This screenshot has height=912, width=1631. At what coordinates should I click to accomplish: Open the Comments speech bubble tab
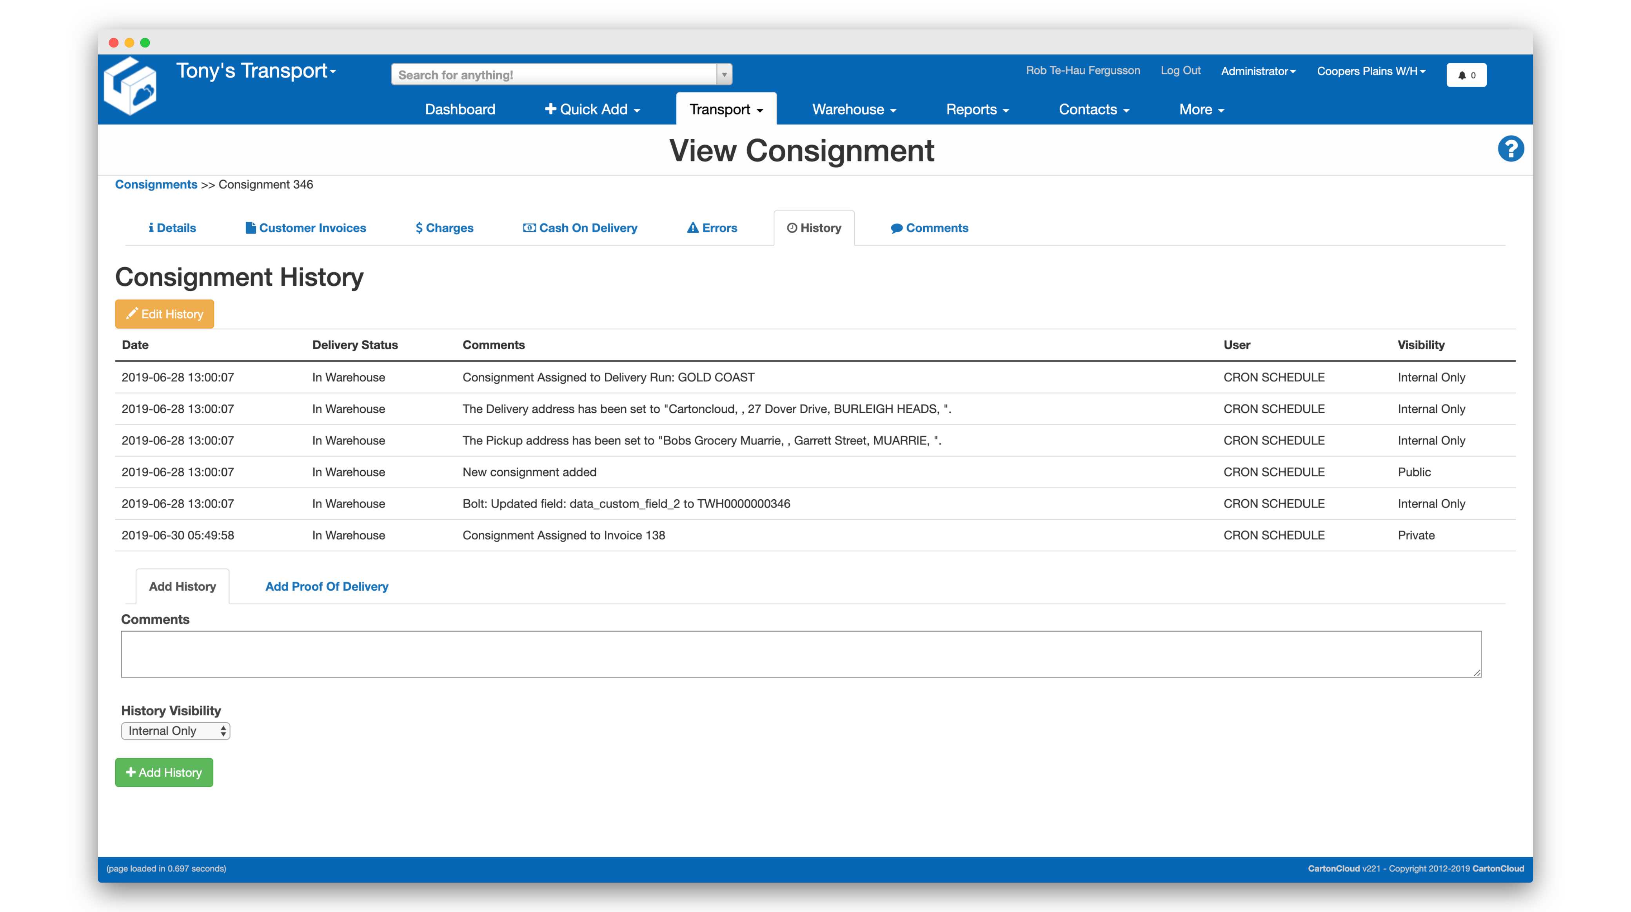tap(930, 228)
